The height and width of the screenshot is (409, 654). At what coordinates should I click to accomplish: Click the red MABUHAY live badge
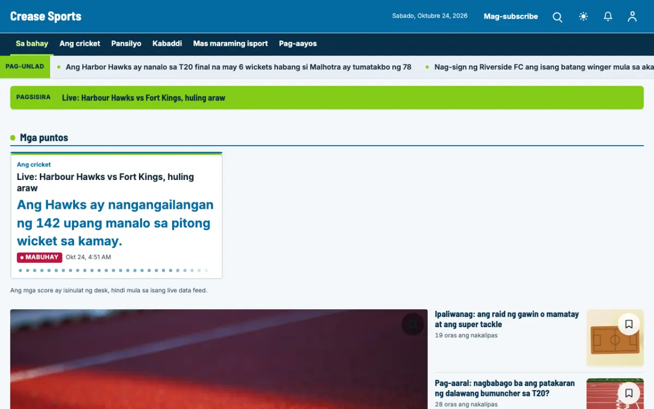pyautogui.click(x=39, y=257)
